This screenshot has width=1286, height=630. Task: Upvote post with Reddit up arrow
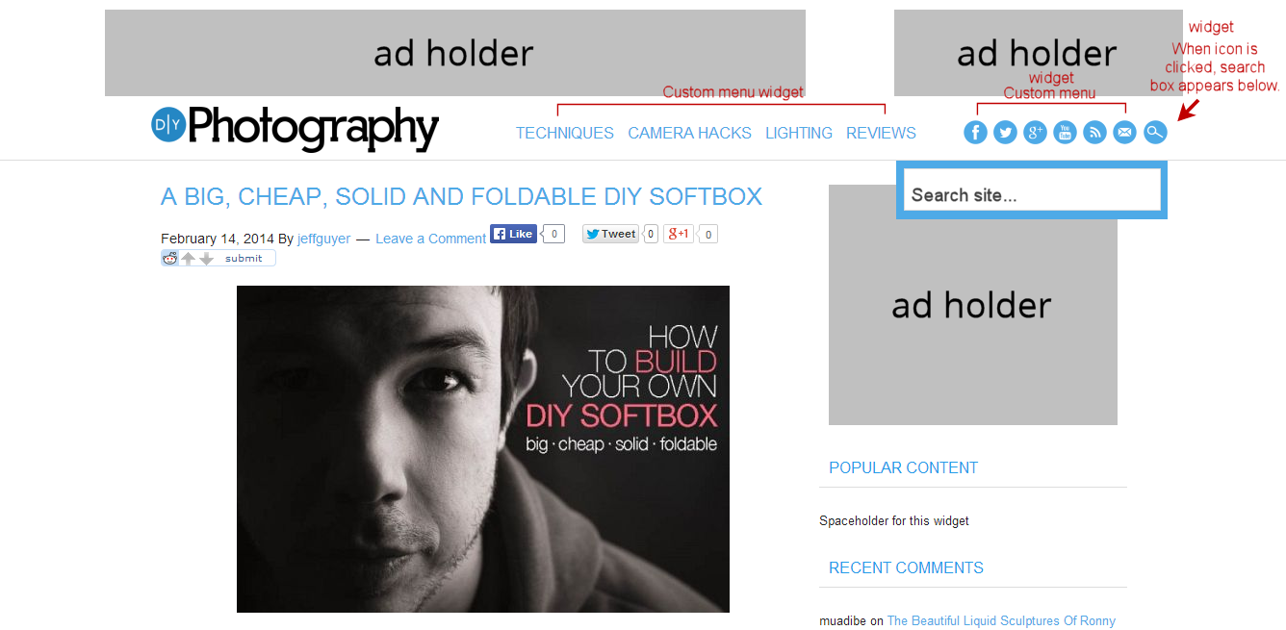pyautogui.click(x=189, y=258)
